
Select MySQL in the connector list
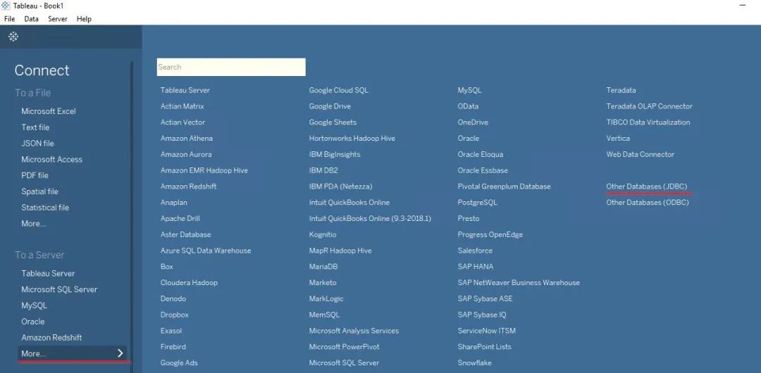[x=469, y=90]
